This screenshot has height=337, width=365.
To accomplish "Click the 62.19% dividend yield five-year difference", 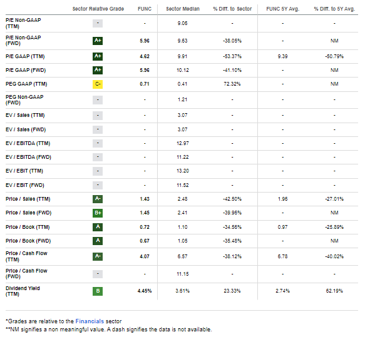I will 334,291.
